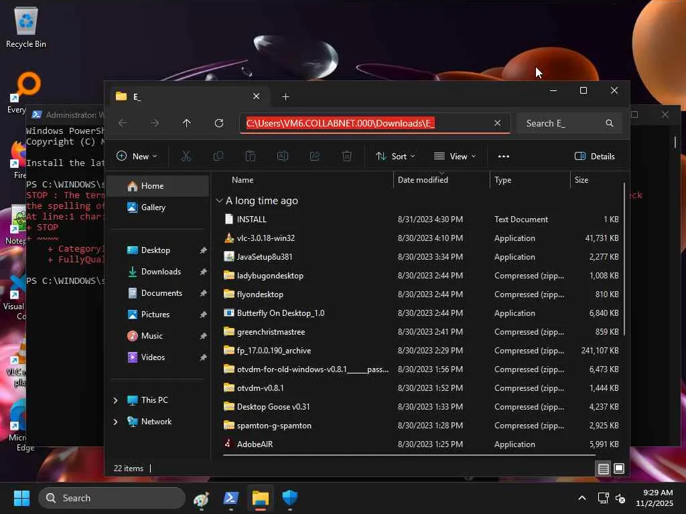Select Downloads in the navigation pane

click(161, 272)
